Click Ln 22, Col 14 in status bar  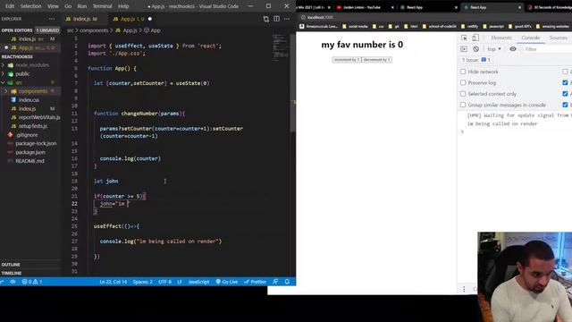pos(114,282)
